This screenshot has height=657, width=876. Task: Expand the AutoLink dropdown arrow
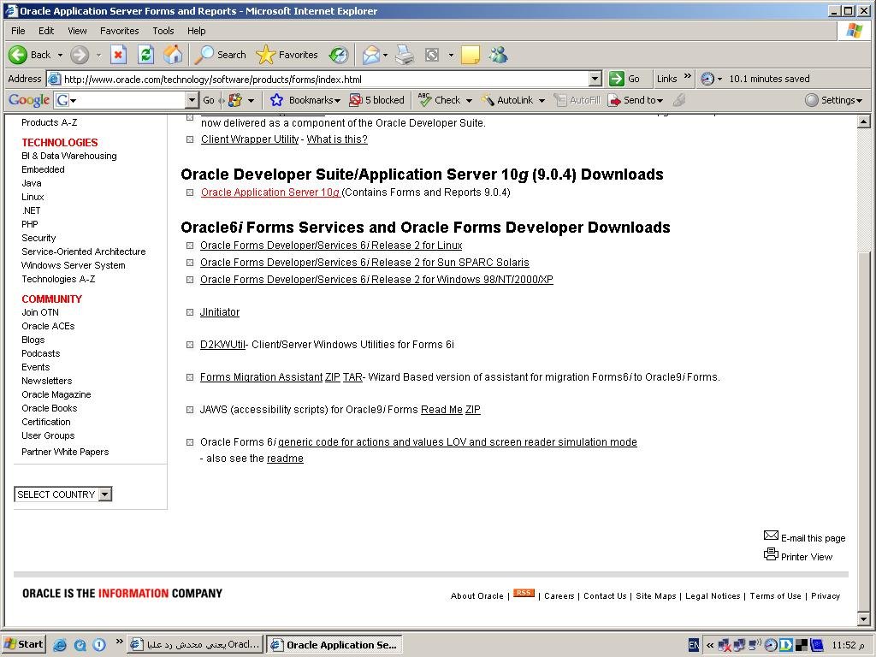click(x=542, y=101)
